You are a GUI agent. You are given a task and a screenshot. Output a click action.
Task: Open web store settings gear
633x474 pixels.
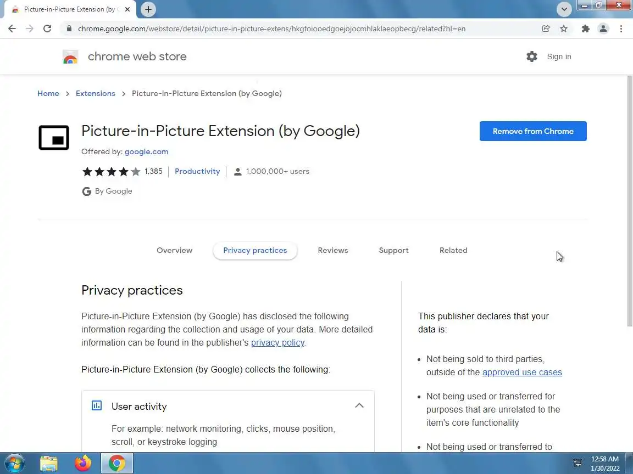(532, 57)
